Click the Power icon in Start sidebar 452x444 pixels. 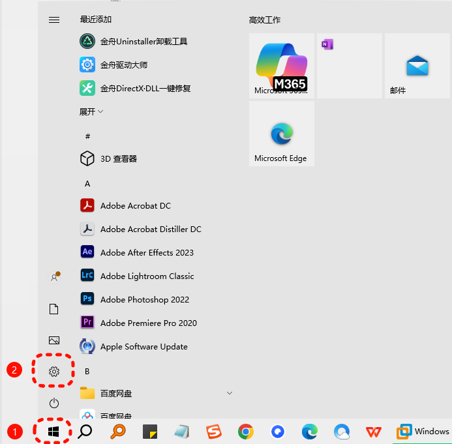[x=54, y=403]
